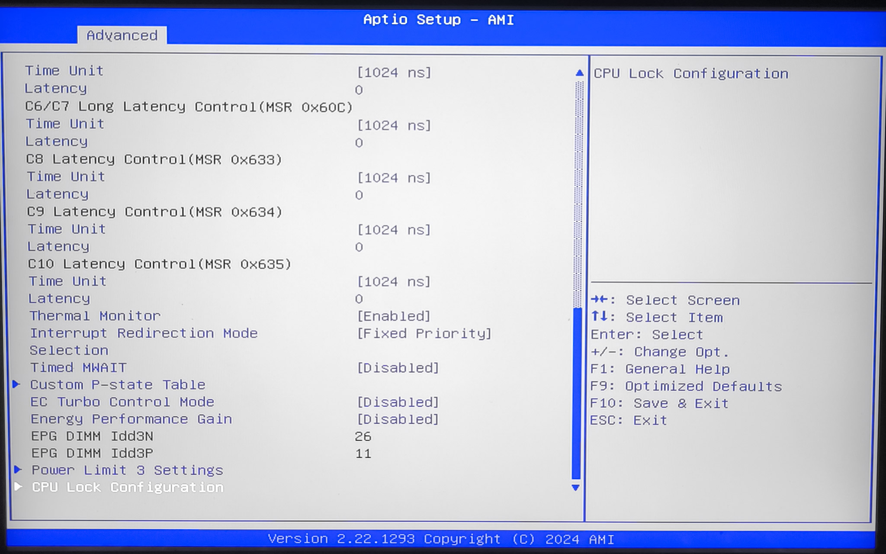This screenshot has width=886, height=554.
Task: Click the scroll up arrow icon
Action: pos(579,73)
